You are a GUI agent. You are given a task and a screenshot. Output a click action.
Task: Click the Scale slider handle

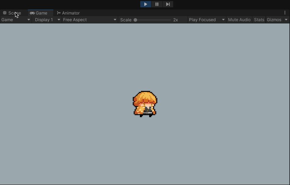click(135, 20)
